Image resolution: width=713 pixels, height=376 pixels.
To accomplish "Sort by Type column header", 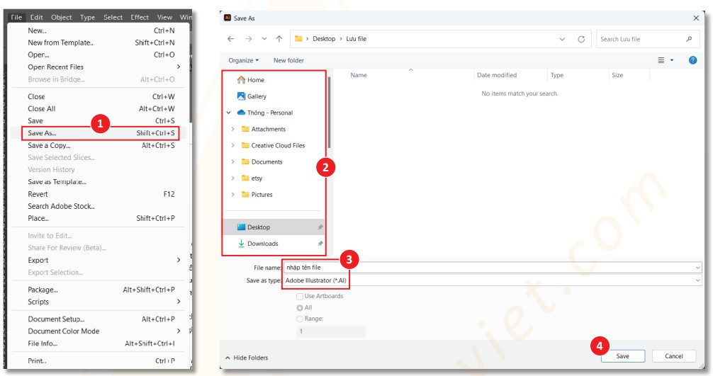I will click(557, 75).
